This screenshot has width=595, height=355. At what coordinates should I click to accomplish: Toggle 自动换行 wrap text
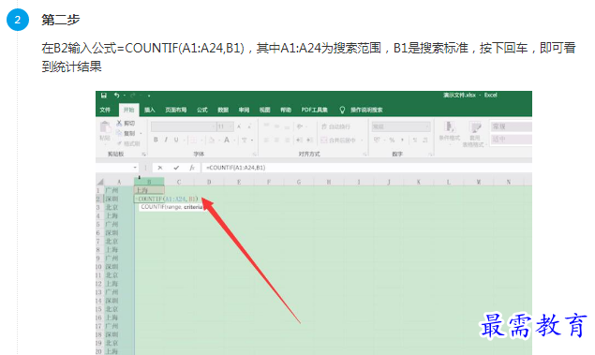click(x=335, y=126)
